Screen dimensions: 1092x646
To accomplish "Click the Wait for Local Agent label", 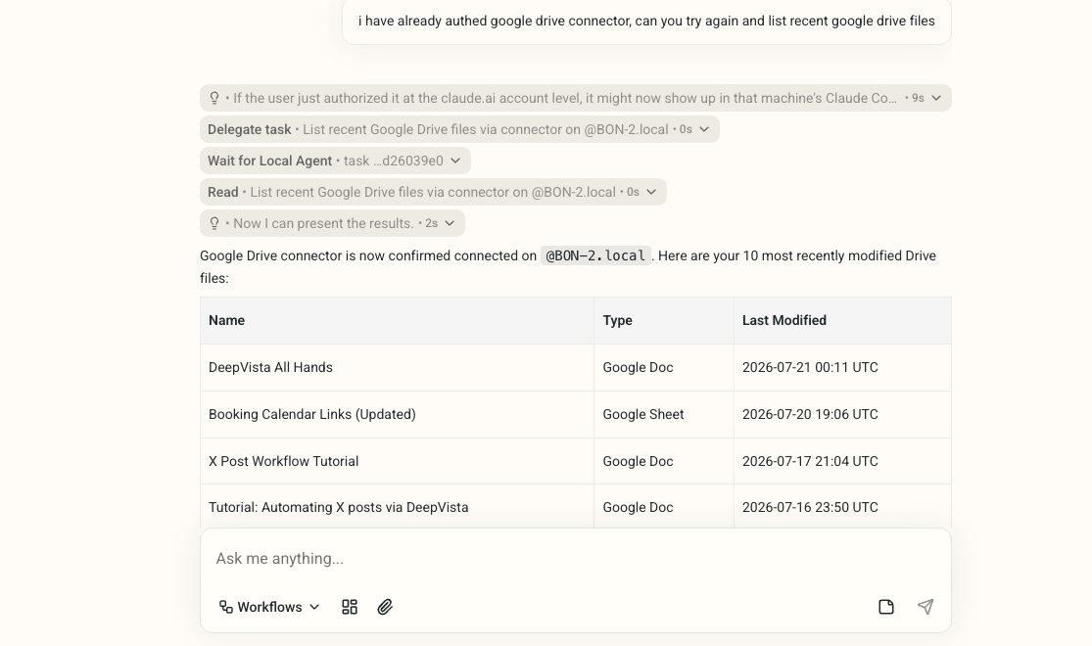I will click(x=269, y=161).
